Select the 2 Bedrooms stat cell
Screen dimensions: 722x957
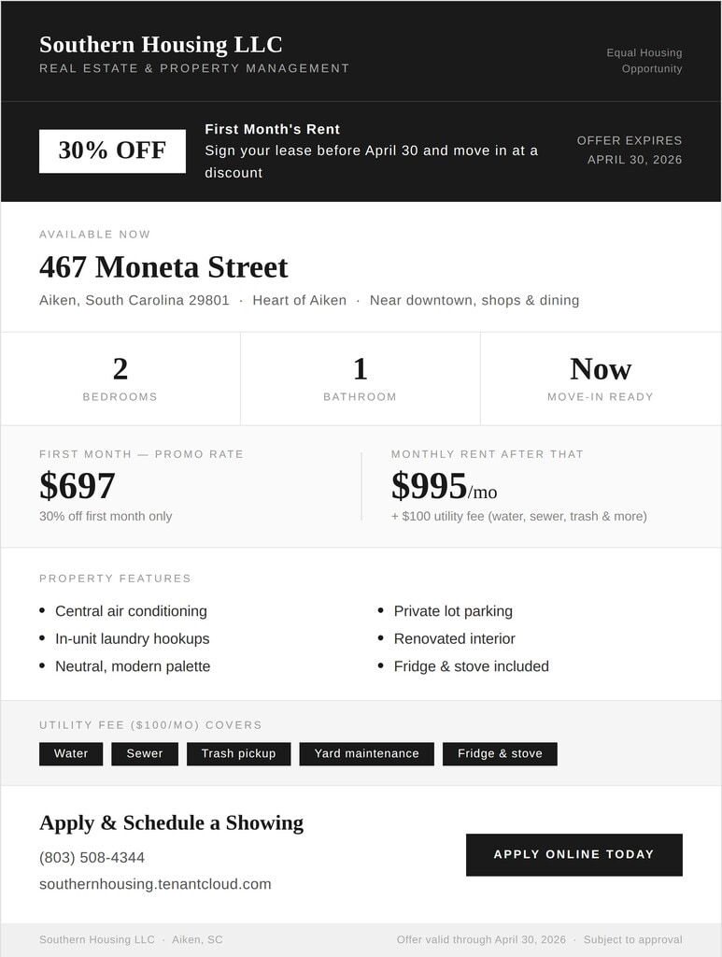tap(120, 379)
